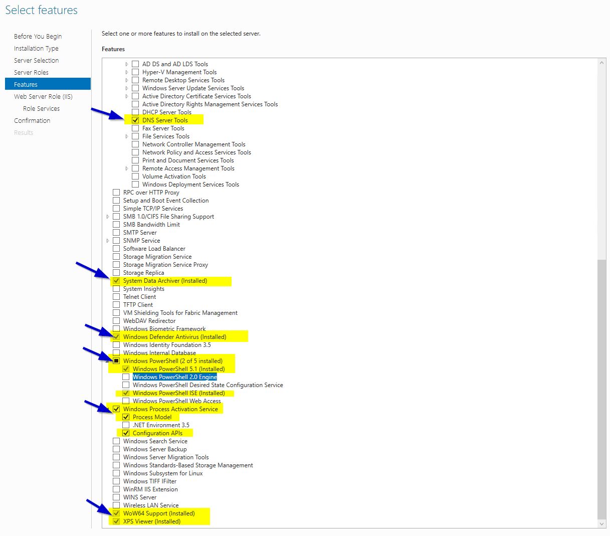Select the System Insights row
The image size is (610, 536).
pyautogui.click(x=144, y=289)
